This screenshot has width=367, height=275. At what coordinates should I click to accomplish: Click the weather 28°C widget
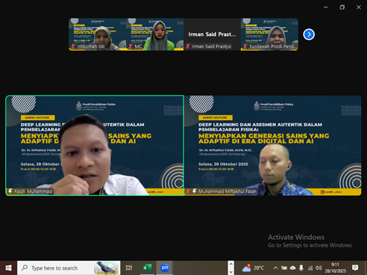(x=253, y=268)
